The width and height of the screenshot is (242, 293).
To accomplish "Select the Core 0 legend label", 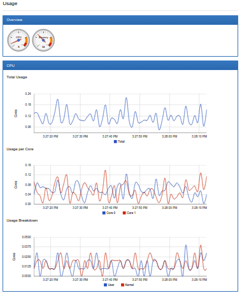I will click(x=111, y=213).
